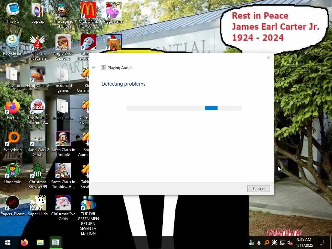Click the Everything magnifier tray icon

click(x=267, y=243)
